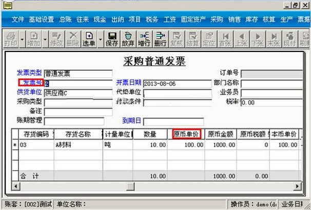Click the 选单 toolbar icon
This screenshot has width=311, height=210.
[89, 39]
